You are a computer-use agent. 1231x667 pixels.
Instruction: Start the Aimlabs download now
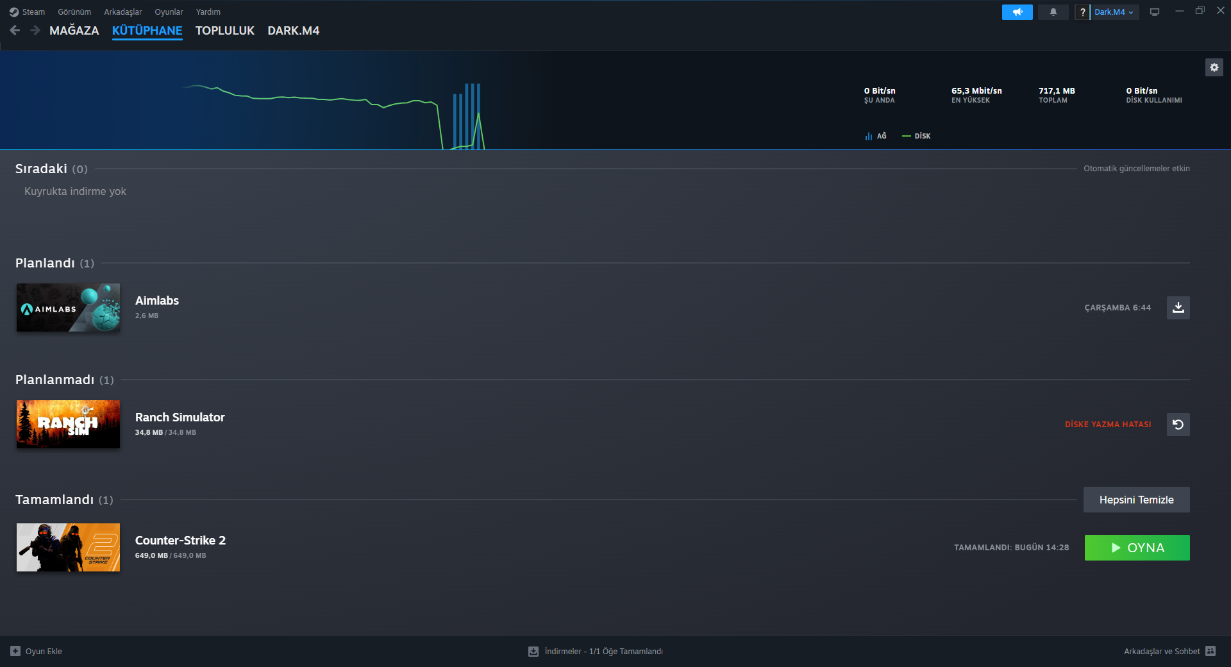pyautogui.click(x=1178, y=308)
